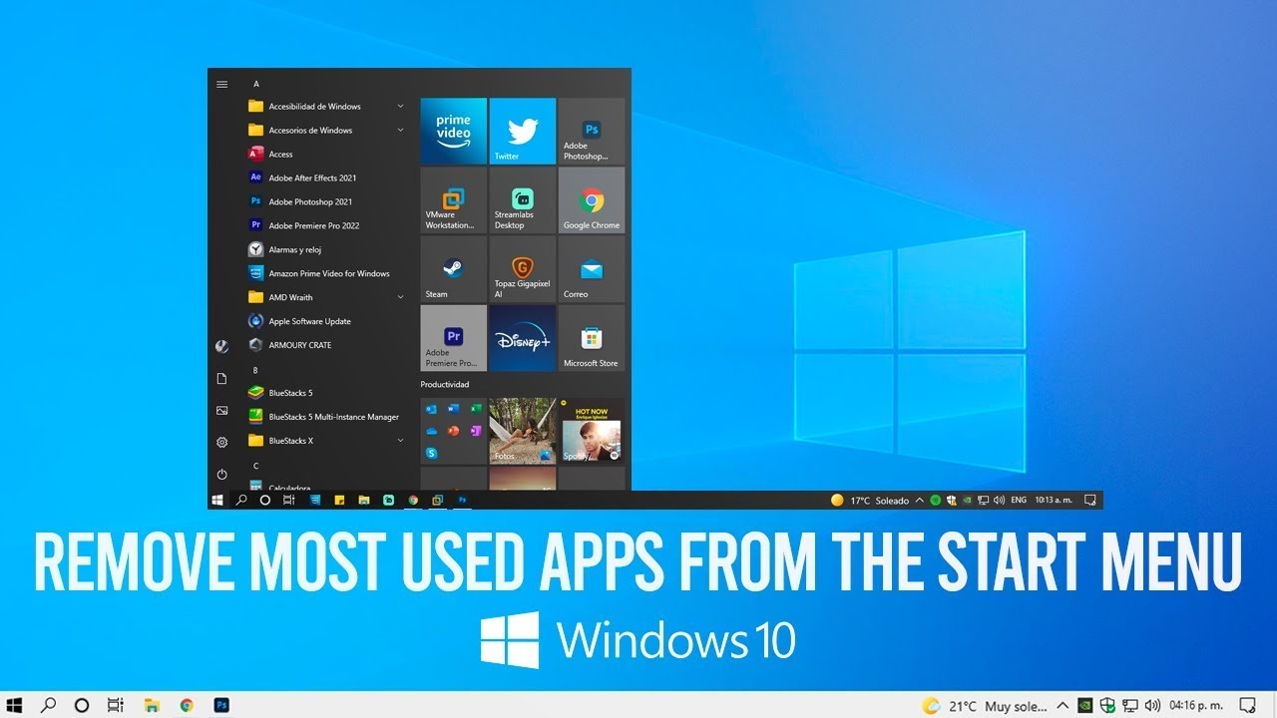Click the ENG language indicator
1277x718 pixels.
[x=1019, y=501]
